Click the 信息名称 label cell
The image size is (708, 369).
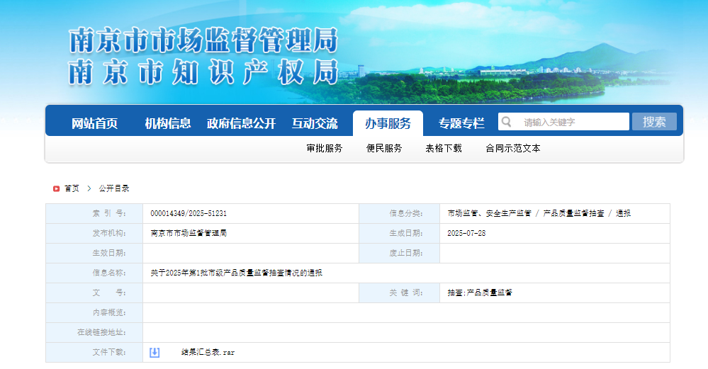[94, 273]
